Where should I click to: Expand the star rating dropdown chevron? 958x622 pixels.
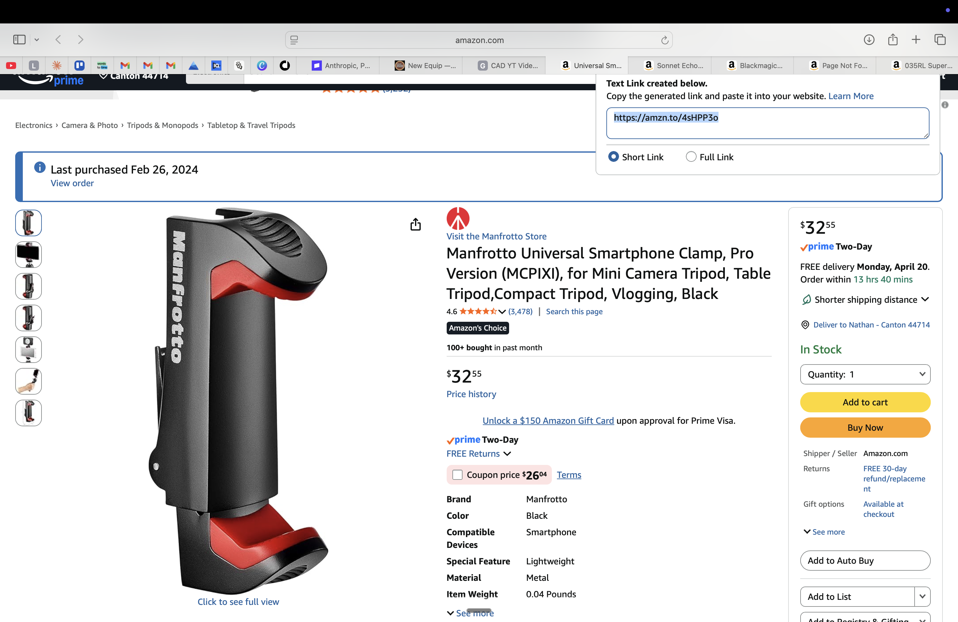click(502, 311)
